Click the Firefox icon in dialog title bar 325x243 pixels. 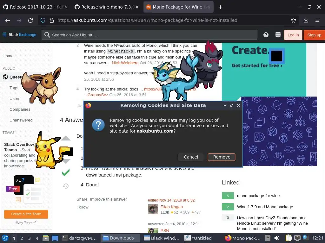(x=88, y=105)
